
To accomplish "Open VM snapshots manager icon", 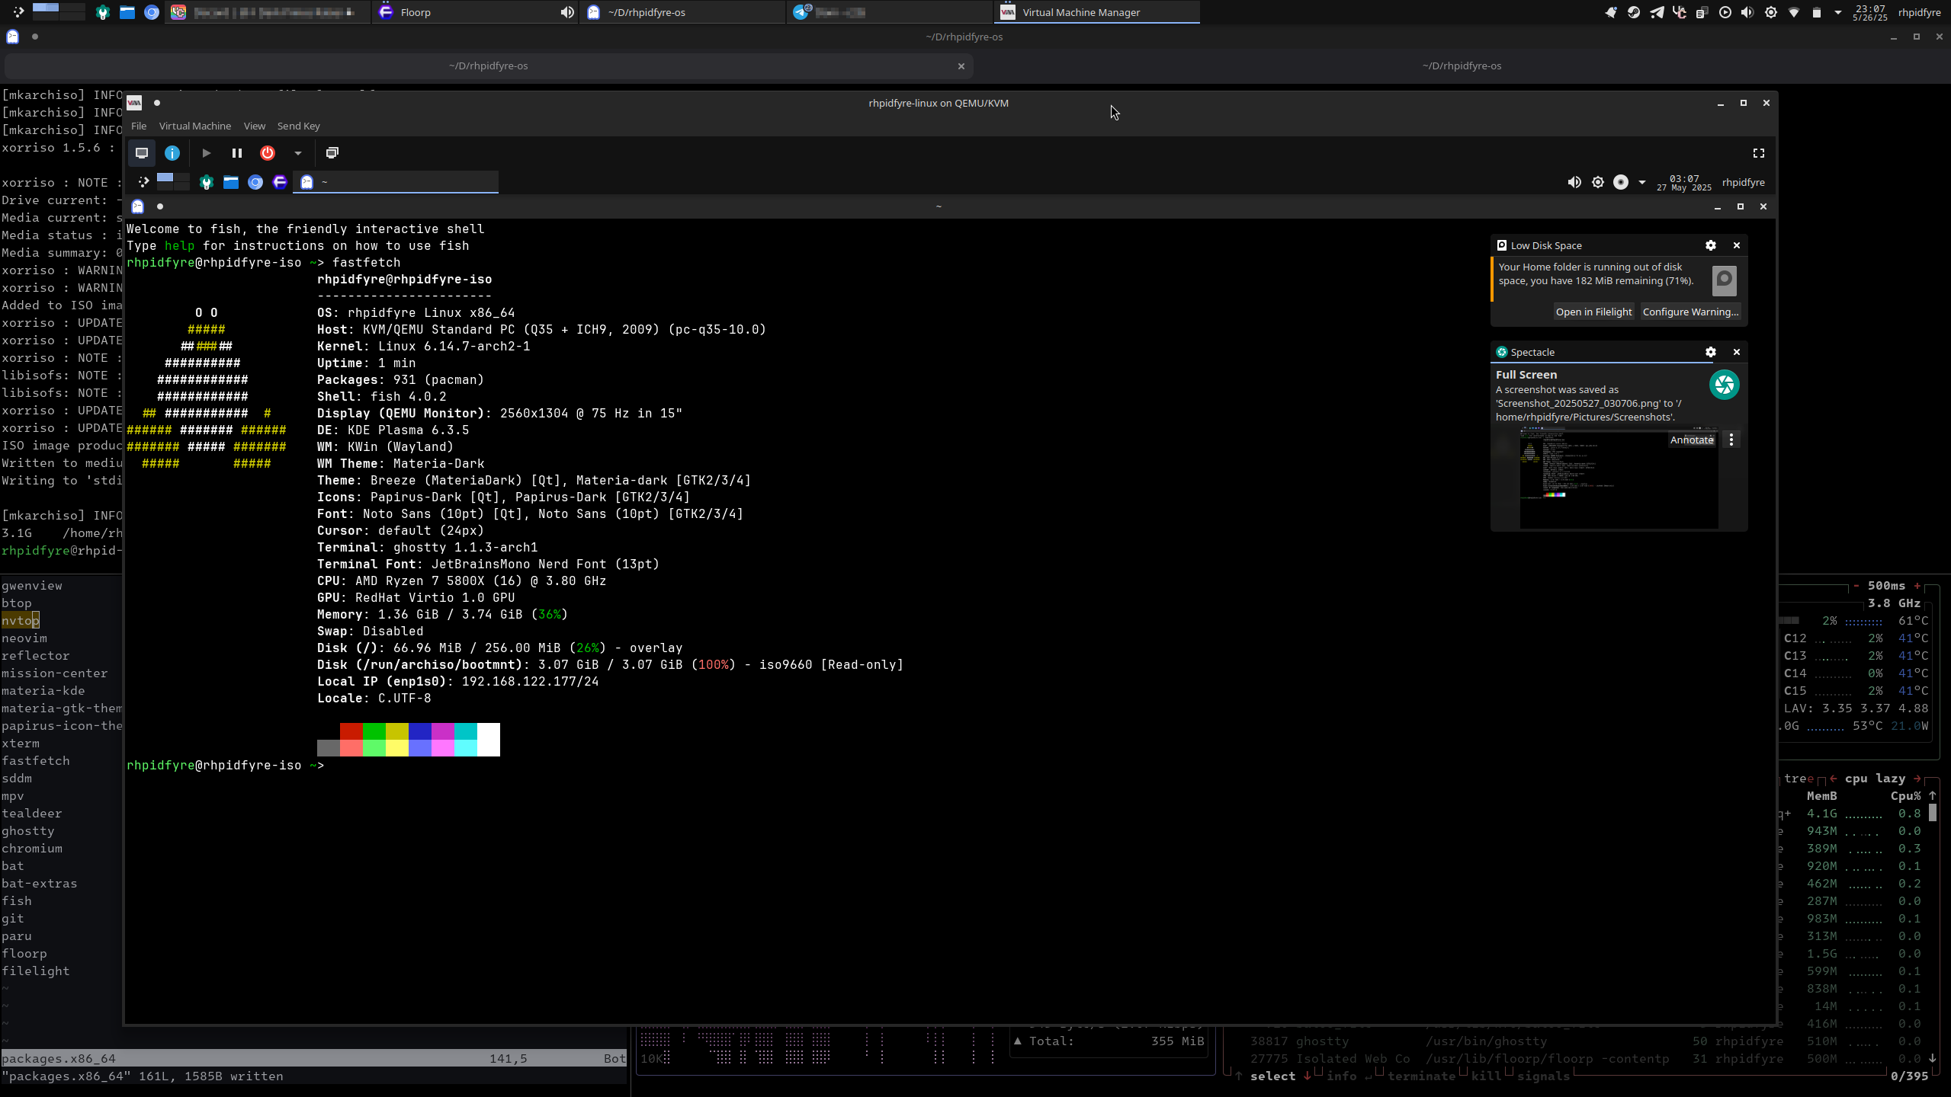I will coord(332,153).
